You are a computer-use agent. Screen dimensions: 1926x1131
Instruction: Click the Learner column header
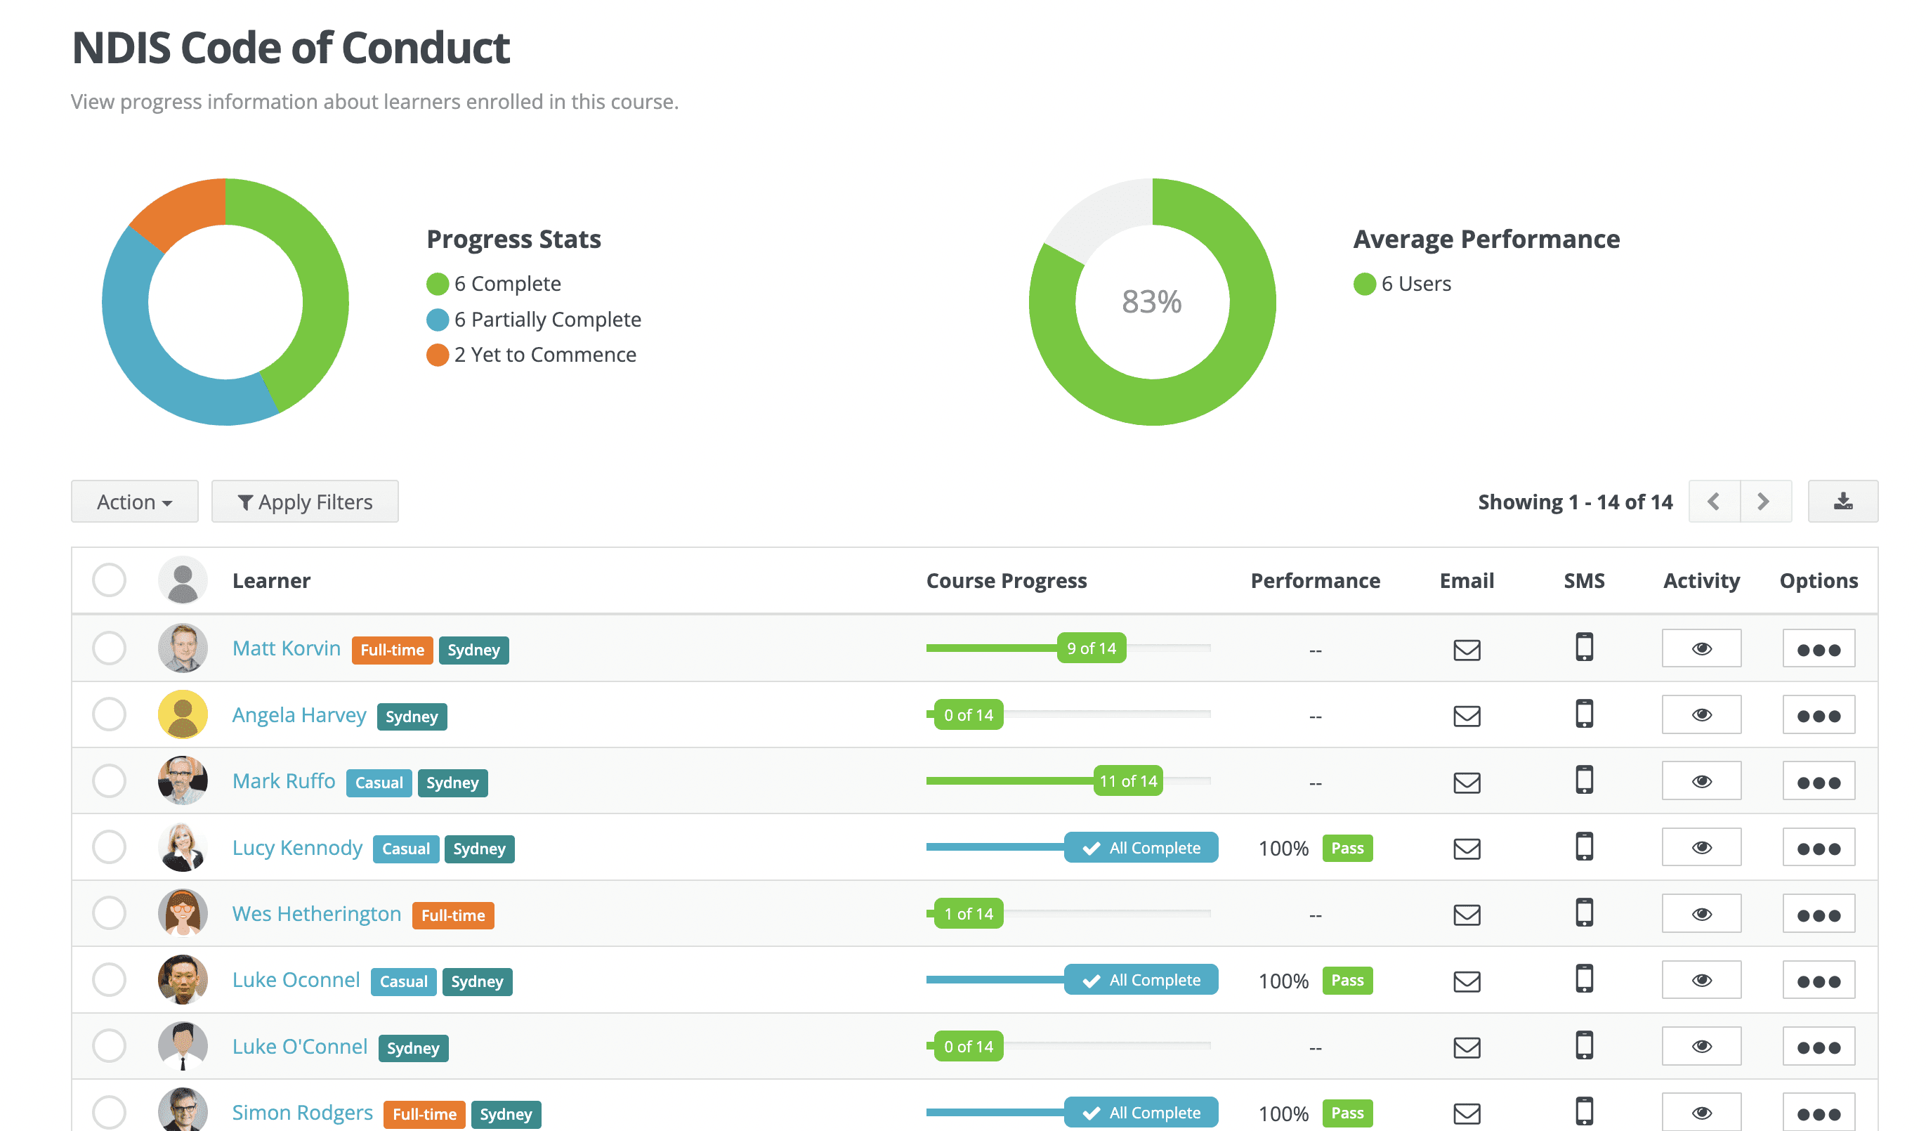click(271, 581)
